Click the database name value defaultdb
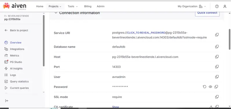Image resolution: width=231 pixels, height=109 pixels. pyautogui.click(x=119, y=47)
